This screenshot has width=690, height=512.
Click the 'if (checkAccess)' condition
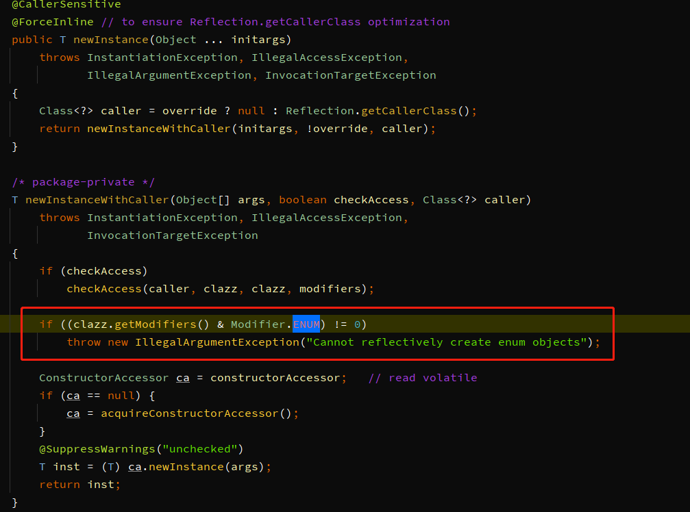(x=93, y=271)
